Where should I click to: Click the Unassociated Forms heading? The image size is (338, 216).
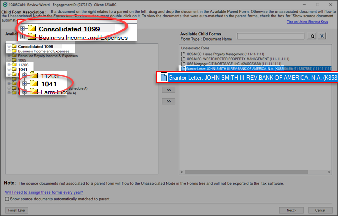point(195,48)
